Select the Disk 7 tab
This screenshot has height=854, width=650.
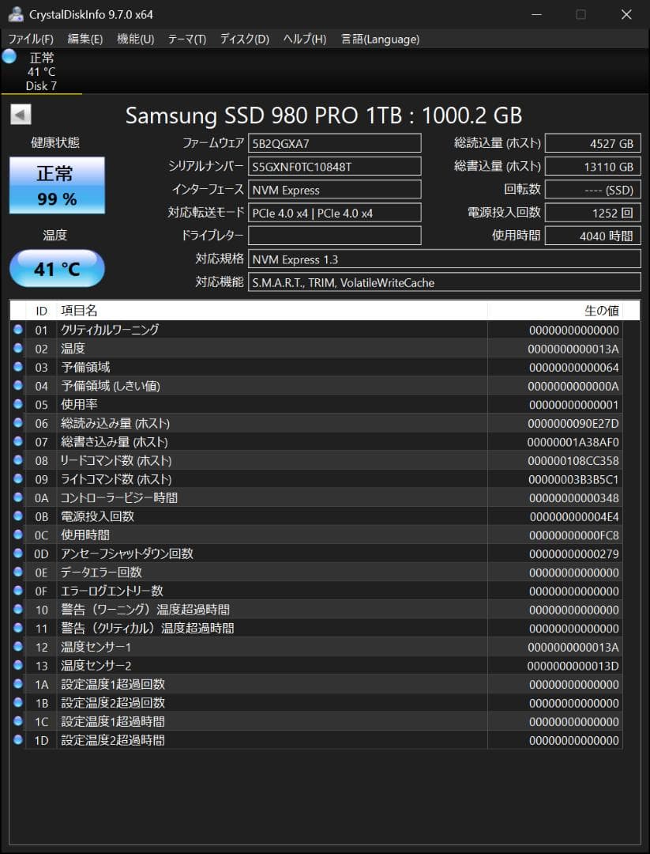tap(41, 71)
